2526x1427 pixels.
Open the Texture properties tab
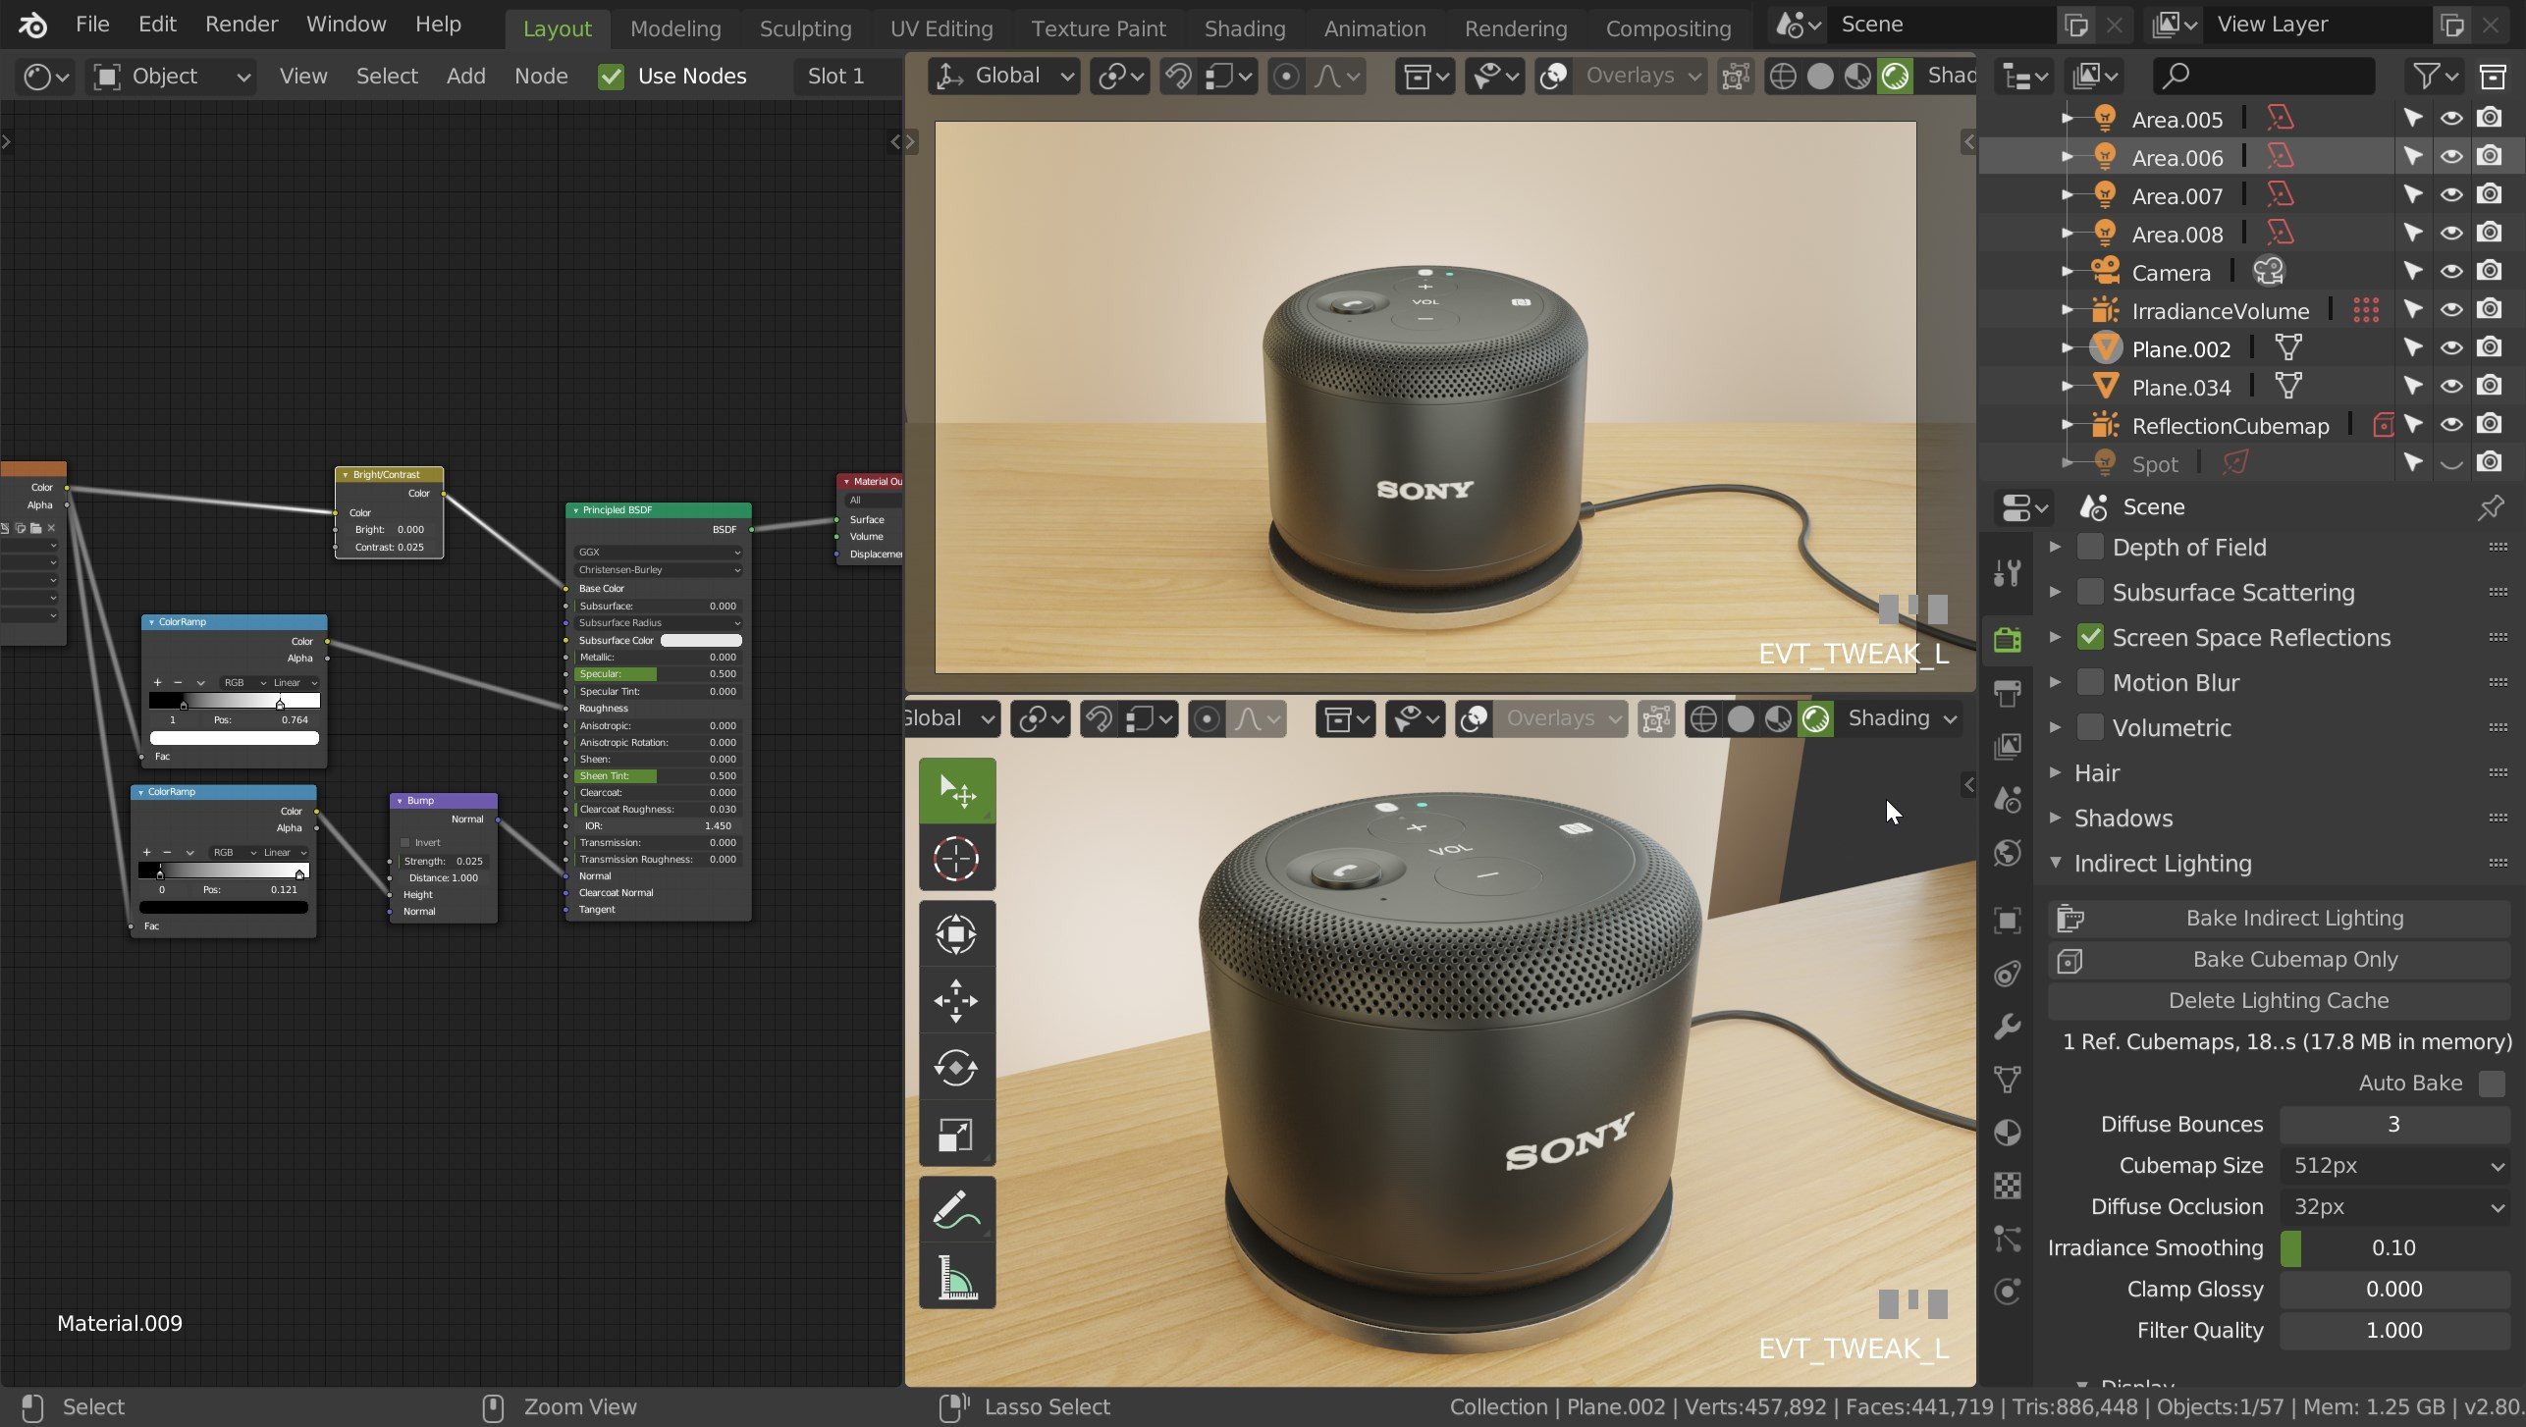(2008, 1186)
